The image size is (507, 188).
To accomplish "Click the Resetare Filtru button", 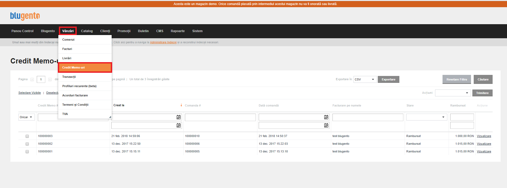I will tap(457, 79).
